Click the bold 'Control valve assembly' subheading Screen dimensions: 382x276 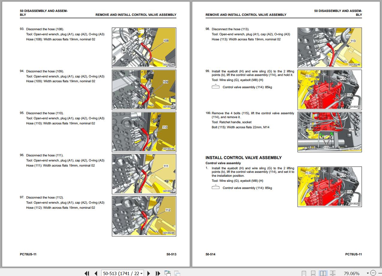[223, 163]
